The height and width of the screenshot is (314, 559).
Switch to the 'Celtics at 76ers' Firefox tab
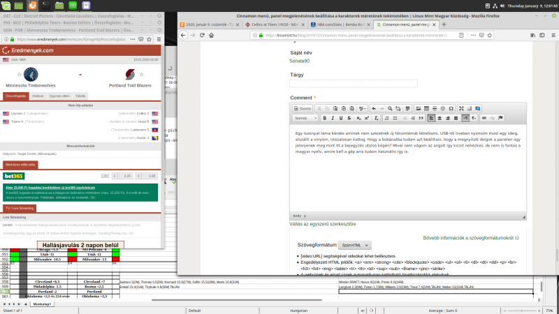(x=275, y=24)
